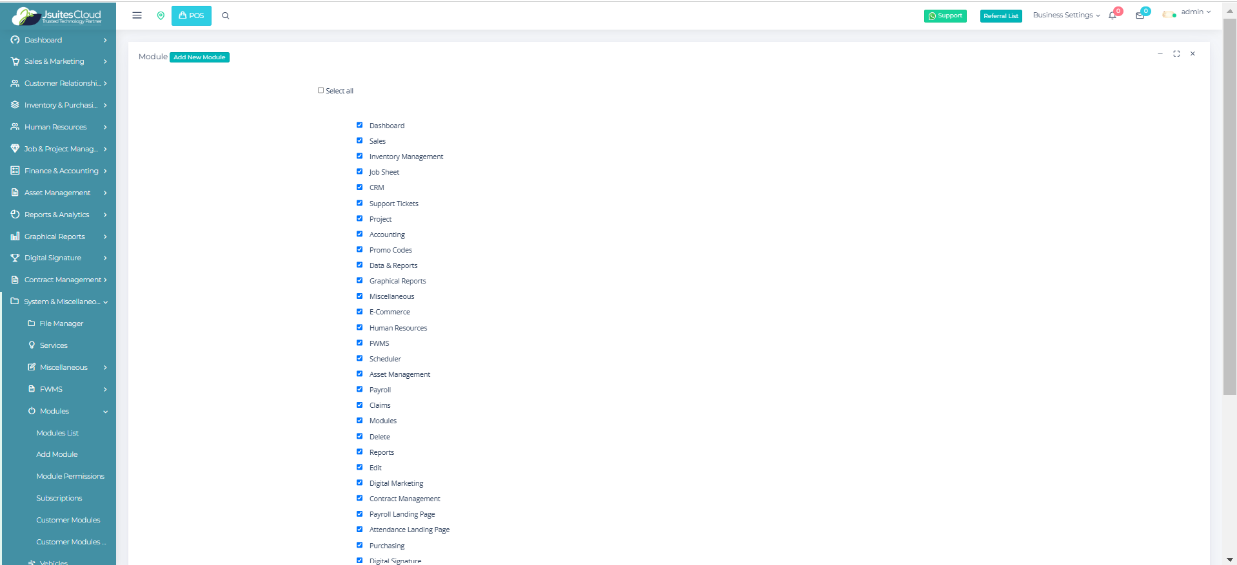This screenshot has width=1237, height=565.
Task: Click the Referral List button
Action: 1000,16
